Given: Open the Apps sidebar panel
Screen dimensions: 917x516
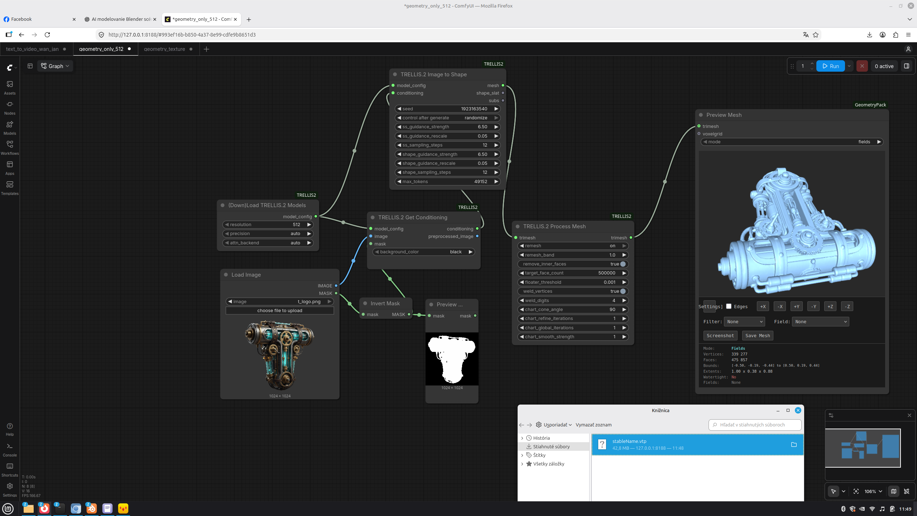Looking at the screenshot, I should (x=10, y=168).
